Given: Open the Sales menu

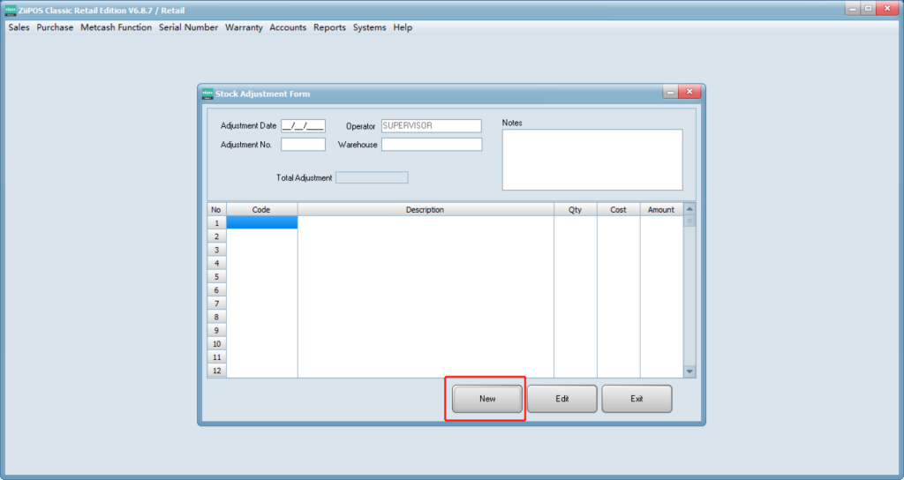Looking at the screenshot, I should click(19, 27).
